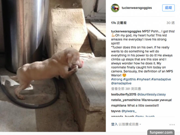The width and height of the screenshot is (180, 135).
Task: Open commenter tealbutterfly2015's profile
Action: 124,94
